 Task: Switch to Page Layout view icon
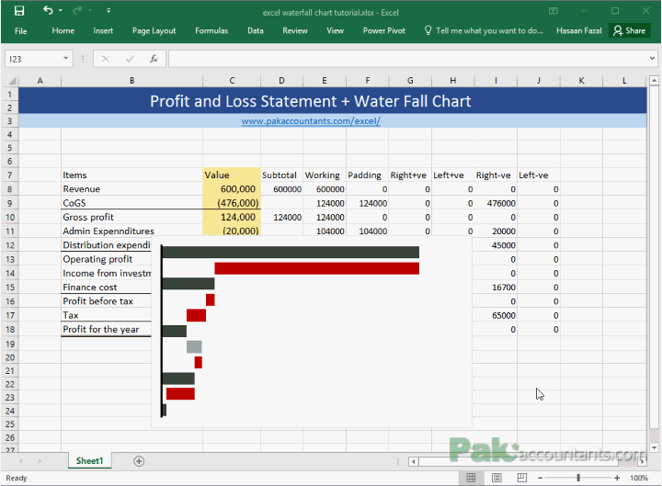pos(496,478)
